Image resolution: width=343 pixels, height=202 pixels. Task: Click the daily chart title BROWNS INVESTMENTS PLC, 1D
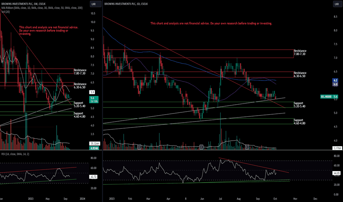126,4
